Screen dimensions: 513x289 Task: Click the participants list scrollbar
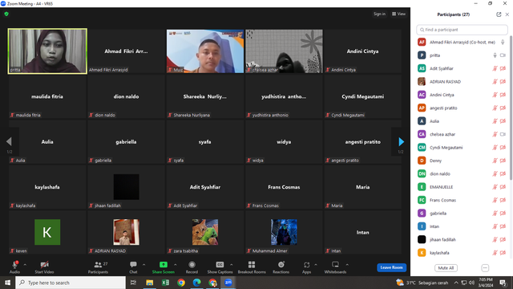click(x=511, y=108)
